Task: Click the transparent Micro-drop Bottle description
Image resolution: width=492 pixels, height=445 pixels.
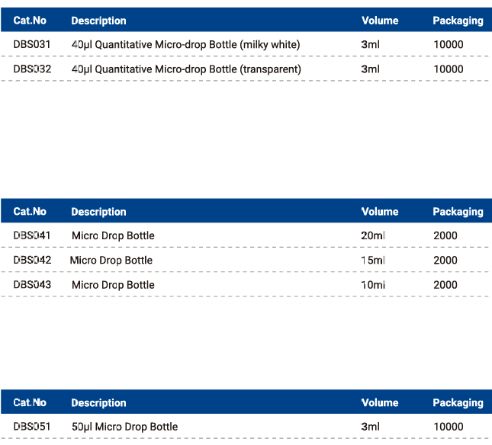Action: 186,69
